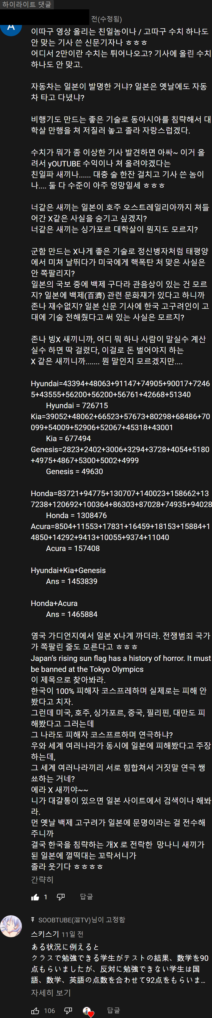Open 스키스기's anime profile avatar
This screenshot has height=1018, width=212.
click(11, 926)
